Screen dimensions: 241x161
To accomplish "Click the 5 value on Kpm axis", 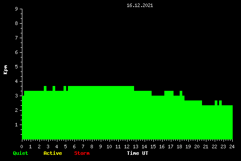I will coord(17,67).
